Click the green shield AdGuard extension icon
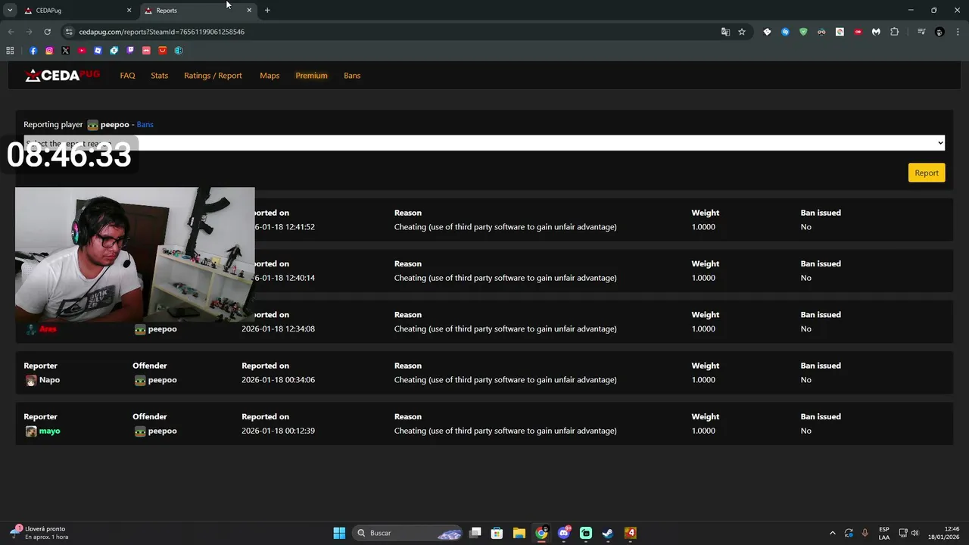 (x=803, y=32)
